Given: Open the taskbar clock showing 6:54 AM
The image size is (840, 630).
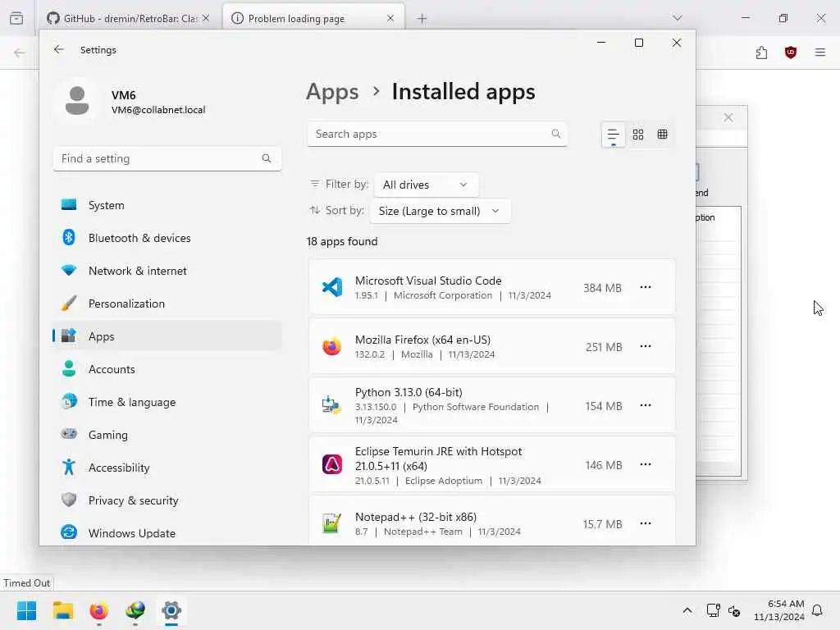Looking at the screenshot, I should (779, 610).
